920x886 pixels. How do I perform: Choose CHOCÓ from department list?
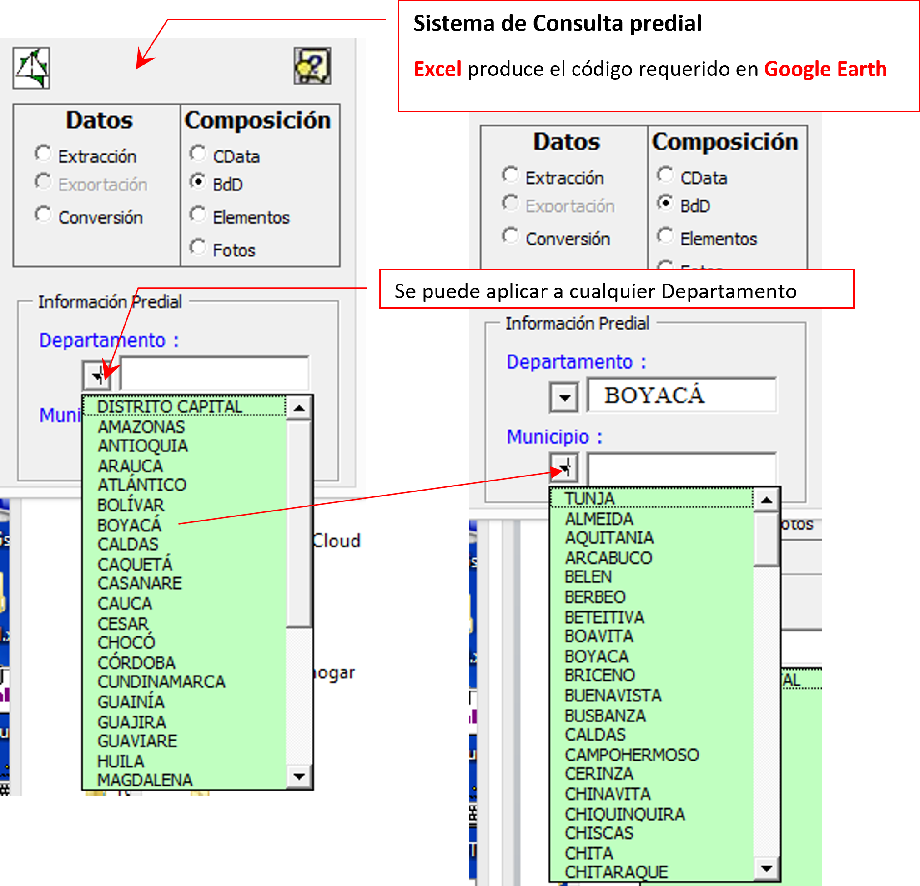click(185, 642)
